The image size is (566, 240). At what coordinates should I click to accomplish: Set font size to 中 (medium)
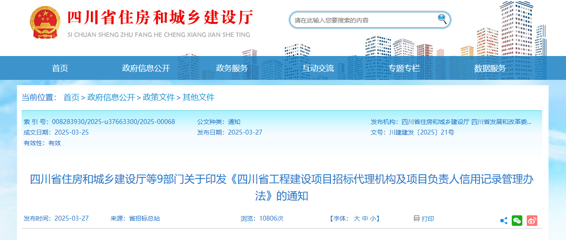[x=365, y=218]
